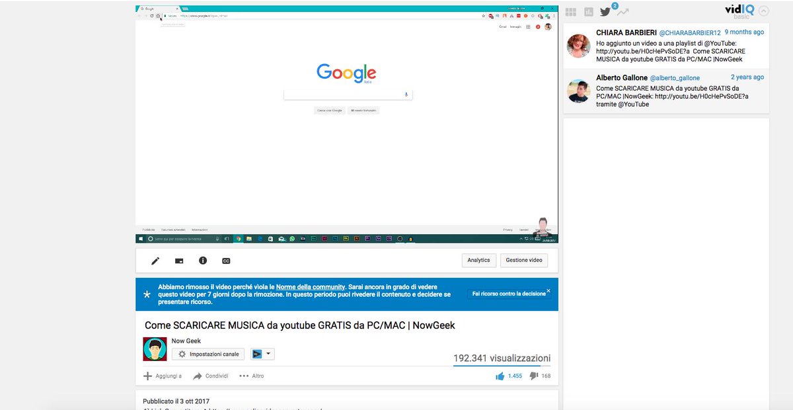Click the vidIQ basic logo
Screen dimensions: 793x410
point(739,11)
